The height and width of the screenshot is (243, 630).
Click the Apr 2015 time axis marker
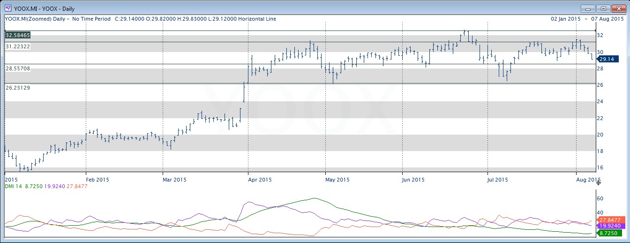[x=259, y=180]
